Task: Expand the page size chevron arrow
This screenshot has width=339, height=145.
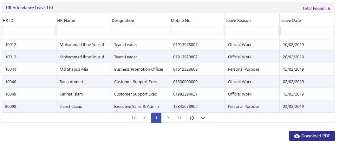Action: [x=203, y=118]
